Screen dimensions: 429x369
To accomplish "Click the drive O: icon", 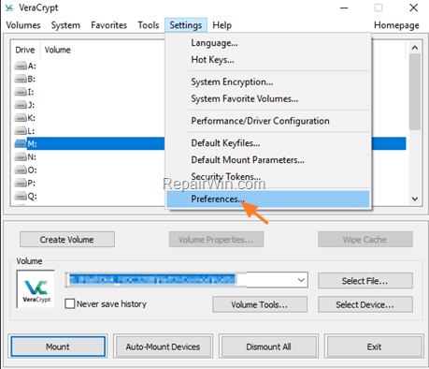I will (x=21, y=170).
